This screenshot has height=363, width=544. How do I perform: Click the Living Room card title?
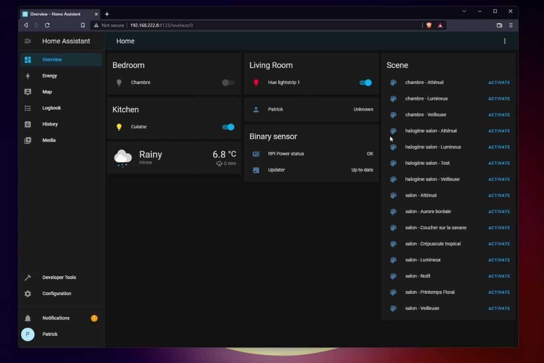tap(271, 65)
